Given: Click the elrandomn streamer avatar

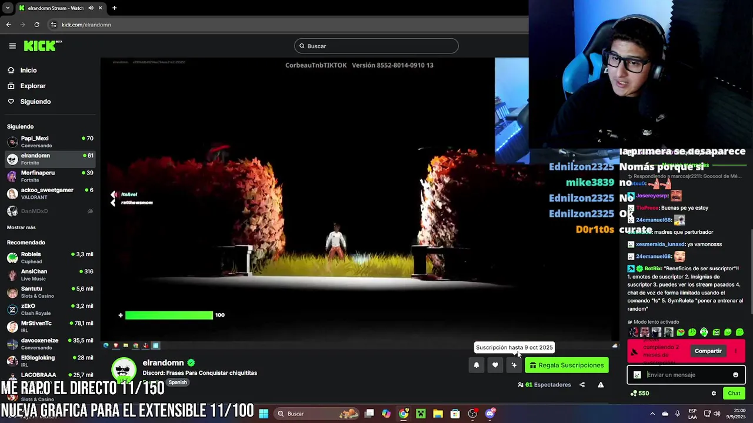Looking at the screenshot, I should 124,370.
